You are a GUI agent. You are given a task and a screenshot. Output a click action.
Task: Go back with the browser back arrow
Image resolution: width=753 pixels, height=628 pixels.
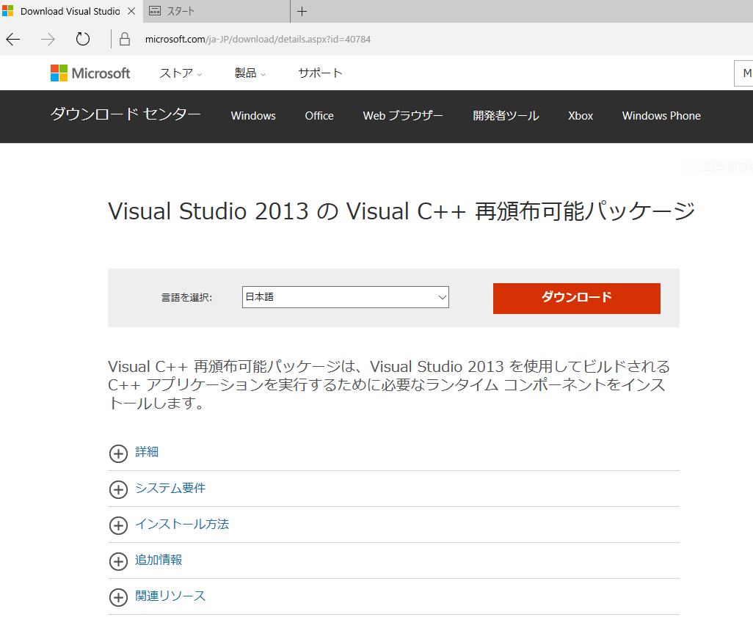pyautogui.click(x=13, y=39)
